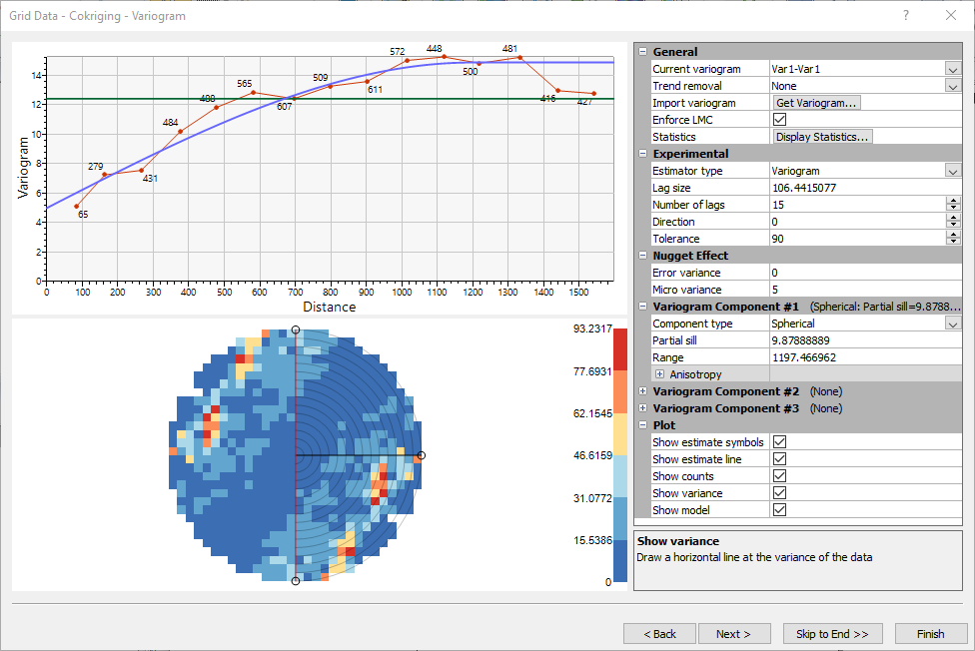Close the Variogram dialog window
Screen dimensions: 975x651
(951, 16)
